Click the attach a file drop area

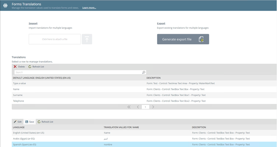coord(55,39)
